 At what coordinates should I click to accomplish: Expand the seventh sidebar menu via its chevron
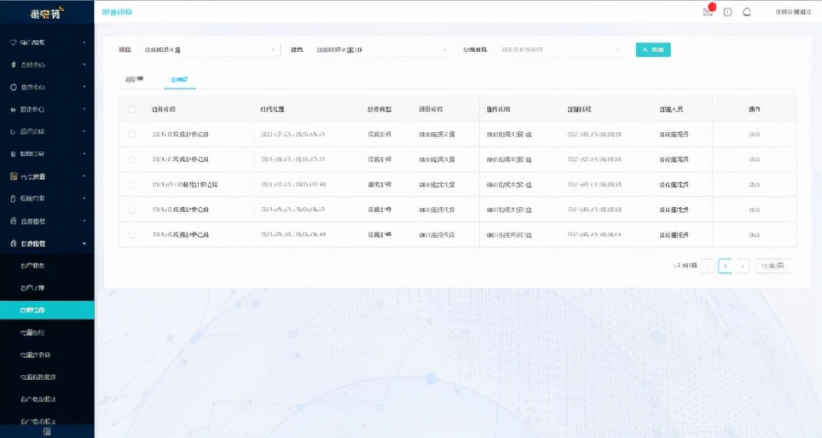pos(84,176)
